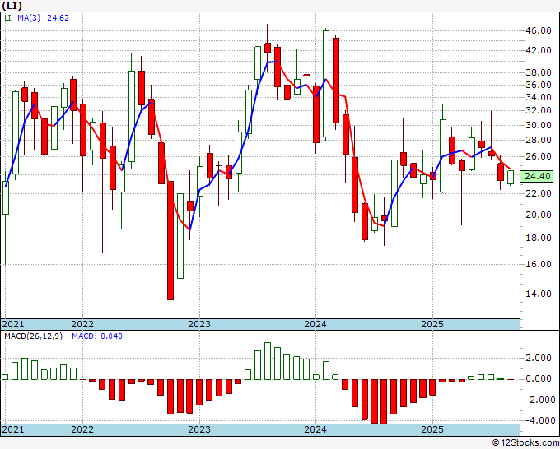
Task: Click 2025 on the MACD time axis
Action: click(432, 429)
